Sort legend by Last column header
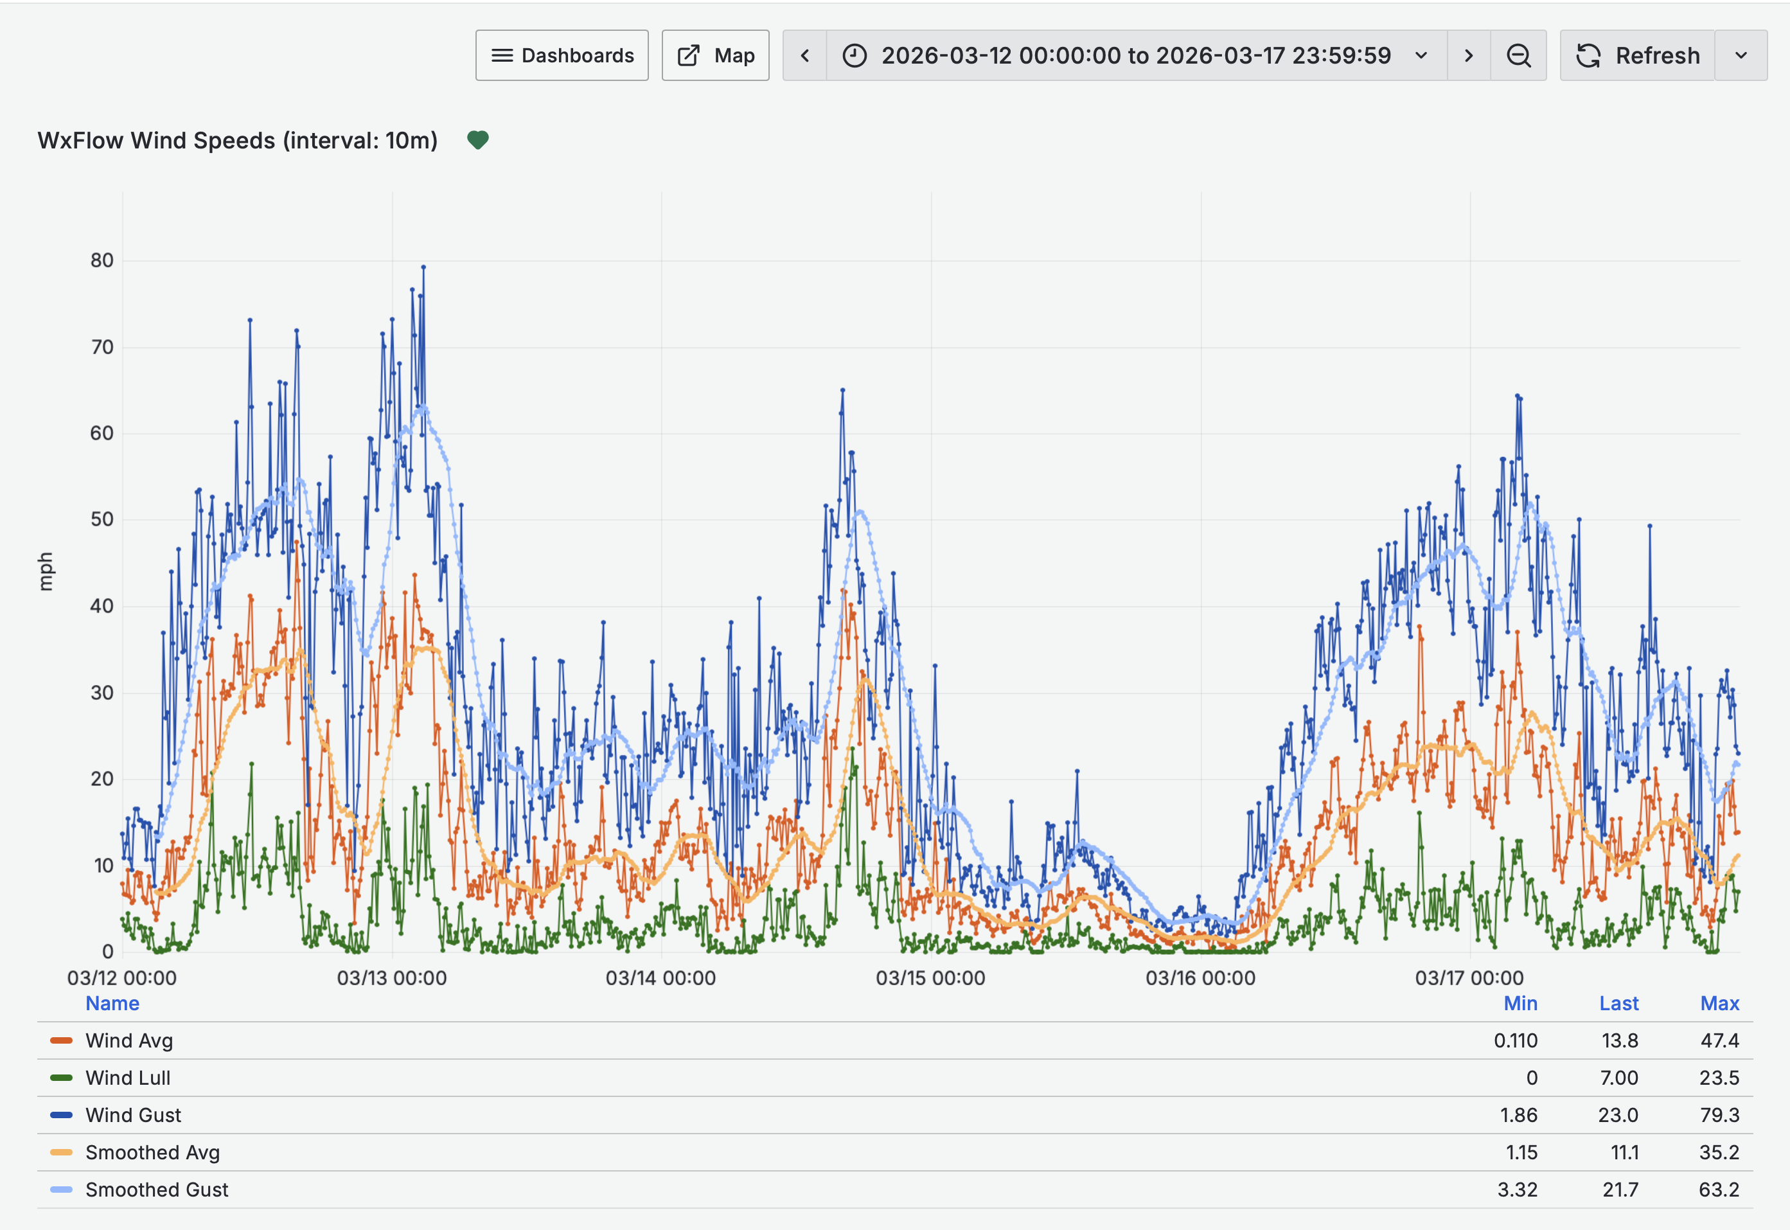 (x=1618, y=1003)
